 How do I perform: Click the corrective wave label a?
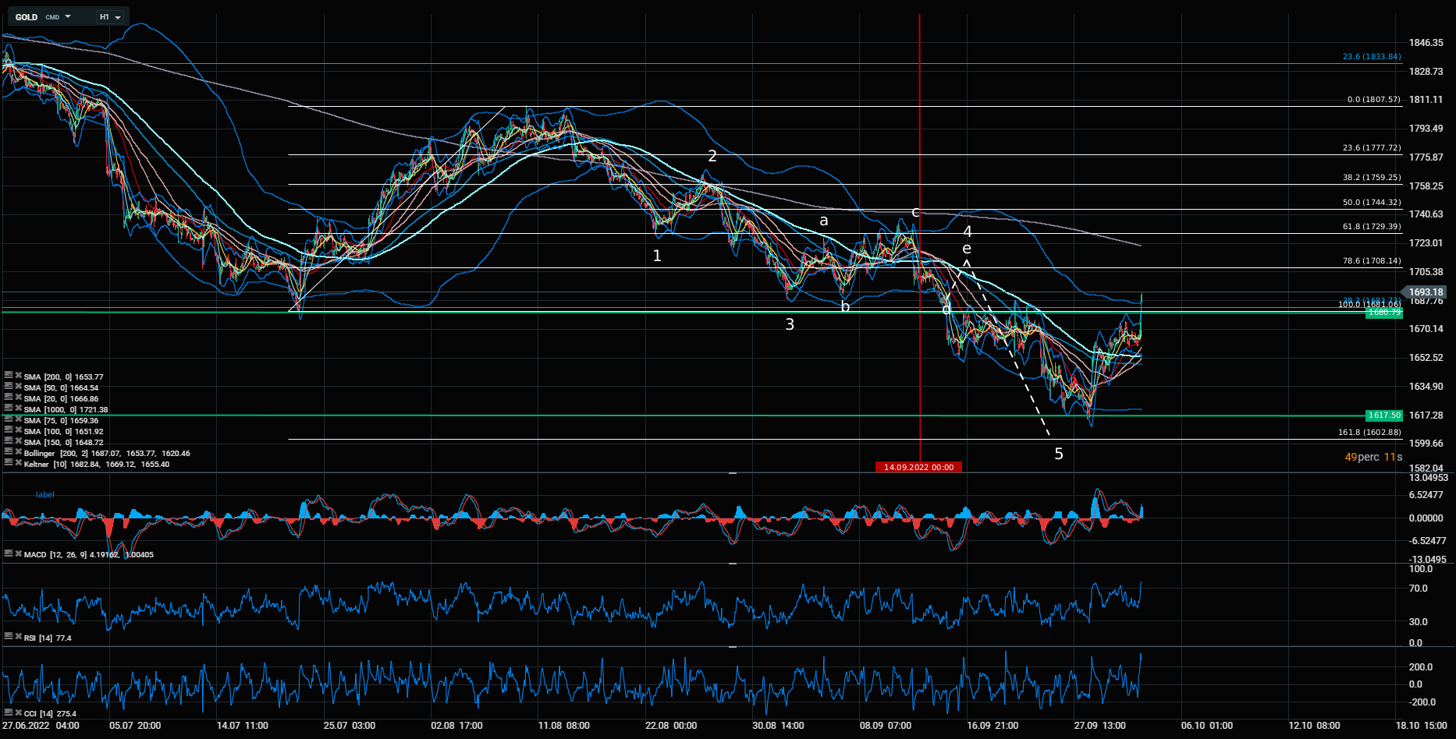click(x=823, y=221)
